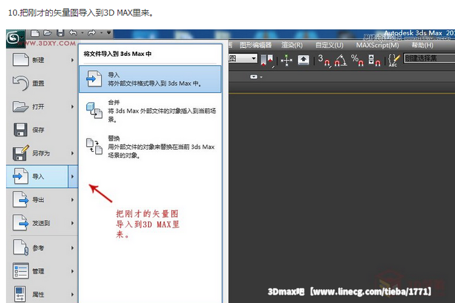Viewport: 455px width, 303px height.
Task: Choose 重置 (Reset) in application menu
Action: pos(42,83)
